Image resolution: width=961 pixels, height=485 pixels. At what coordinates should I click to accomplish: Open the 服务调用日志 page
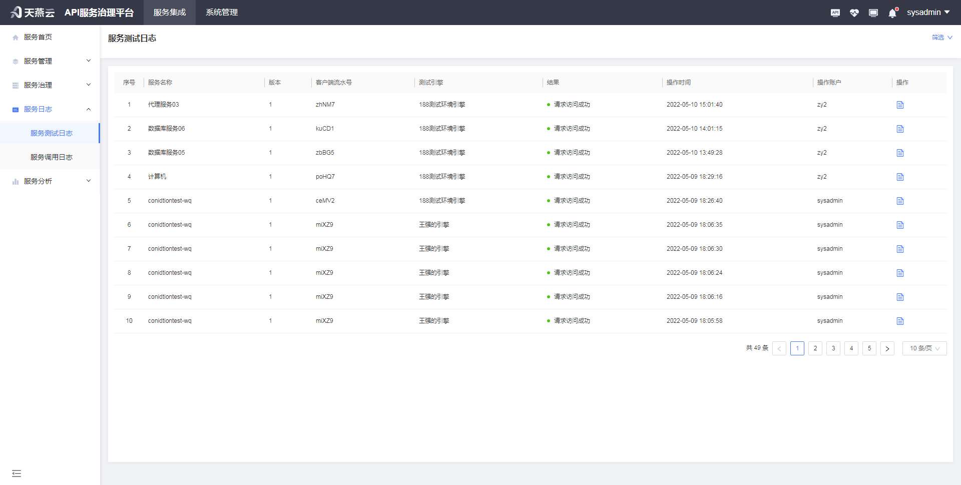coord(51,157)
